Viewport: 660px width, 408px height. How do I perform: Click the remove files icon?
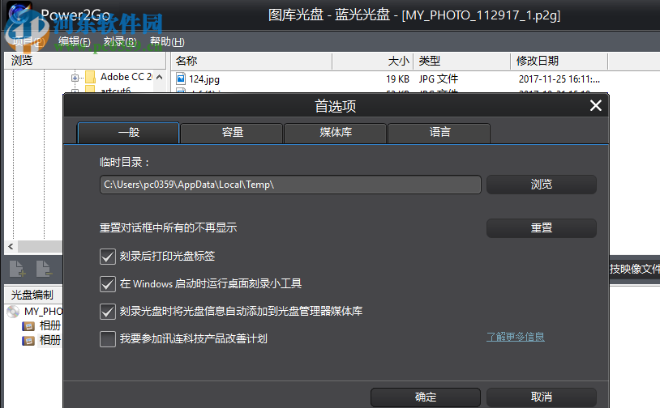tap(44, 269)
